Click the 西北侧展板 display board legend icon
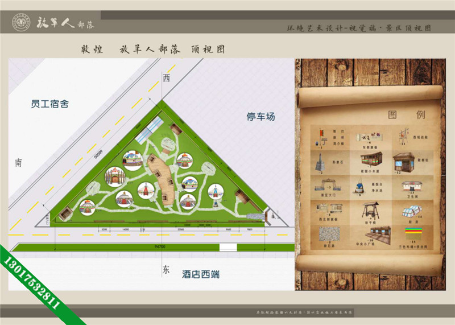The height and width of the screenshot is (325, 455). click(329, 208)
